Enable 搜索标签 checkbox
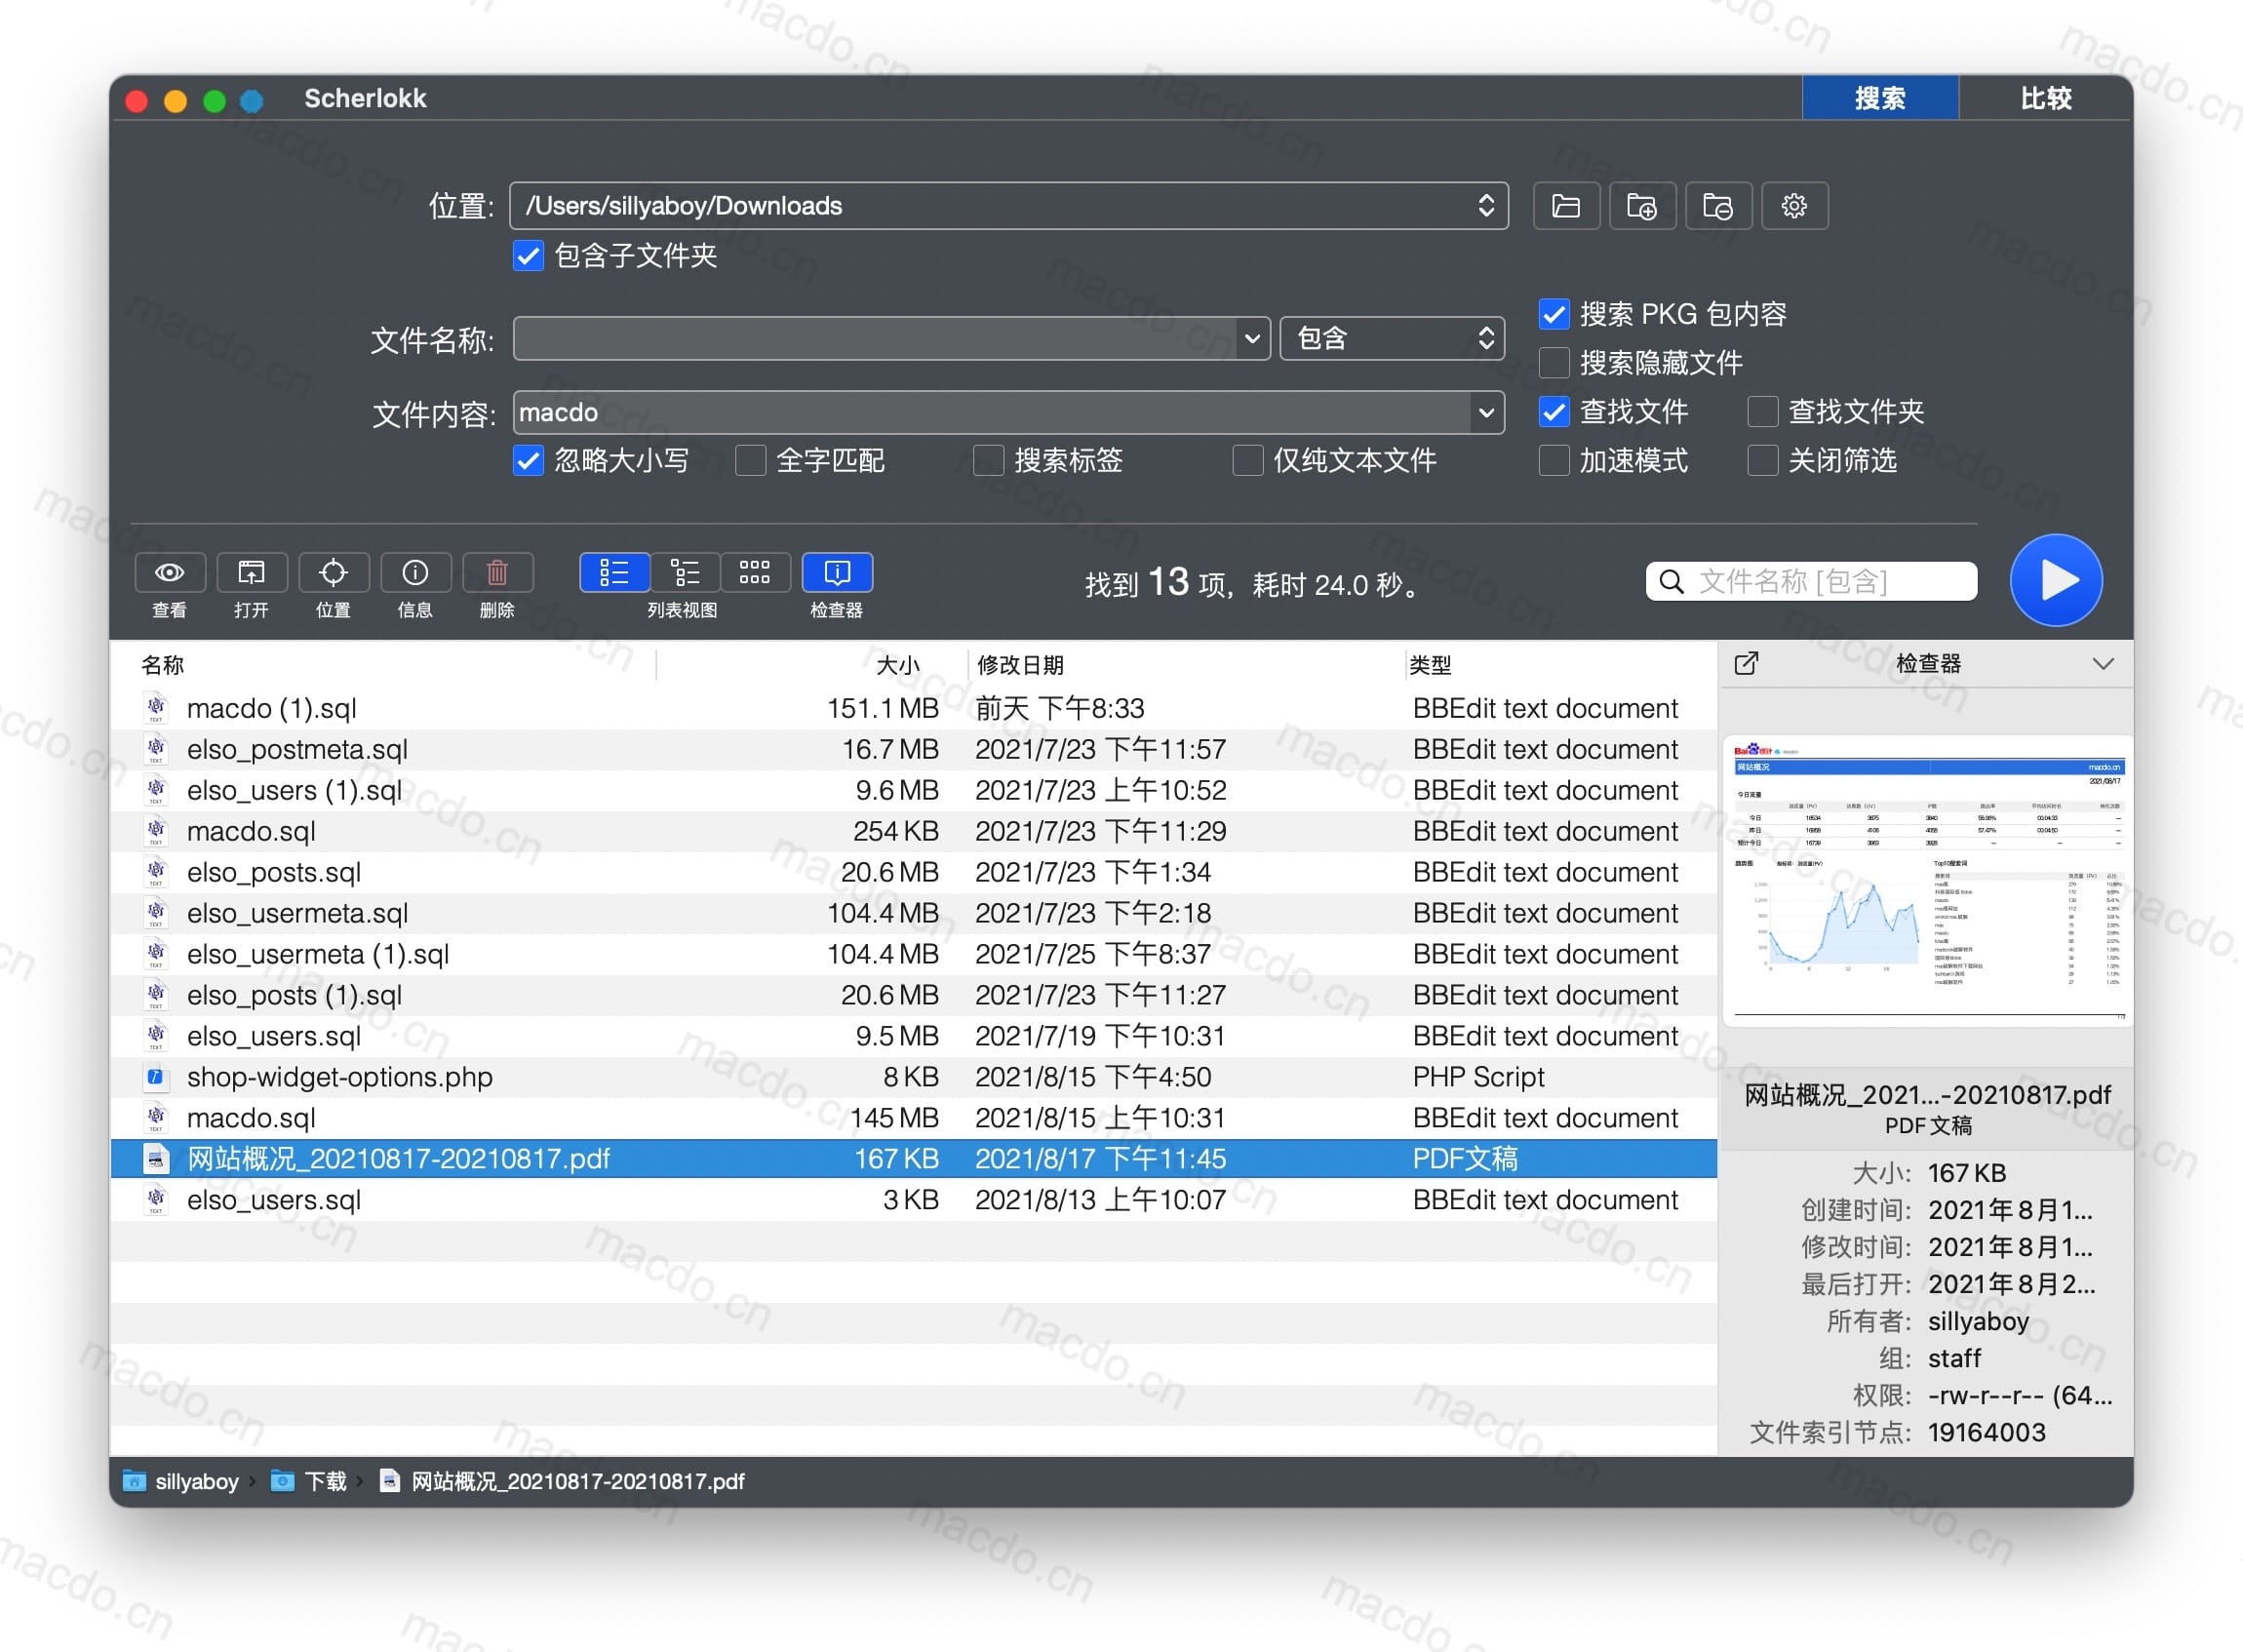 click(x=988, y=460)
